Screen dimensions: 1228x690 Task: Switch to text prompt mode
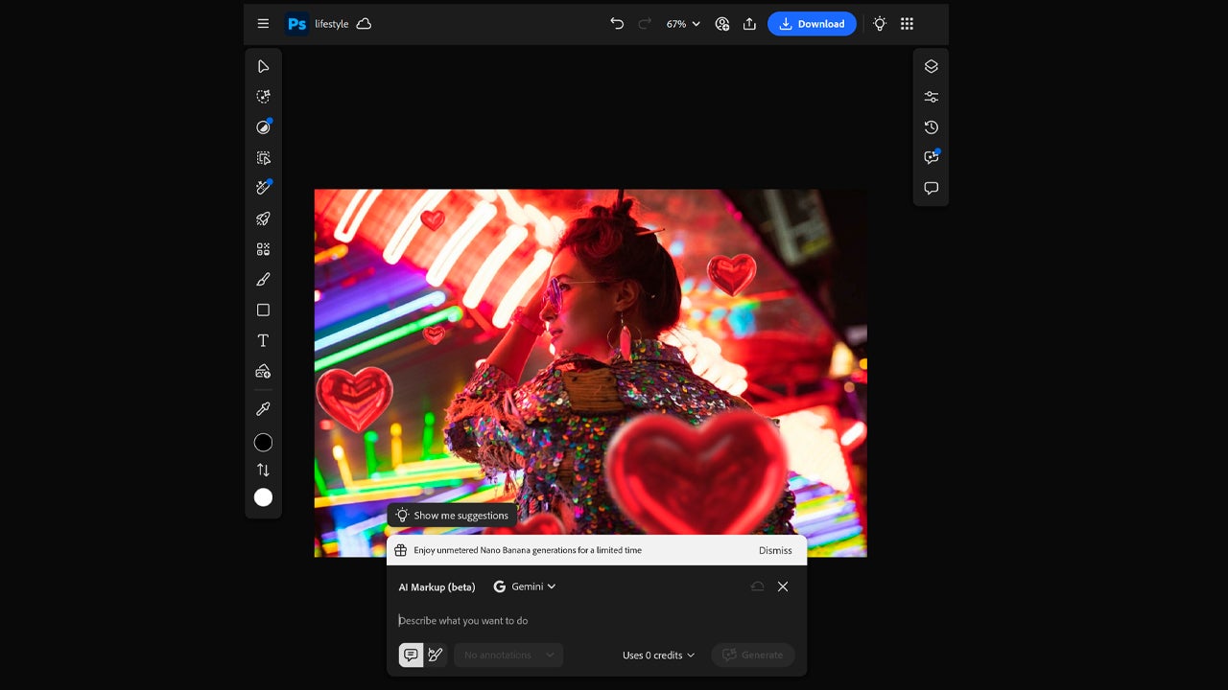[x=411, y=655]
